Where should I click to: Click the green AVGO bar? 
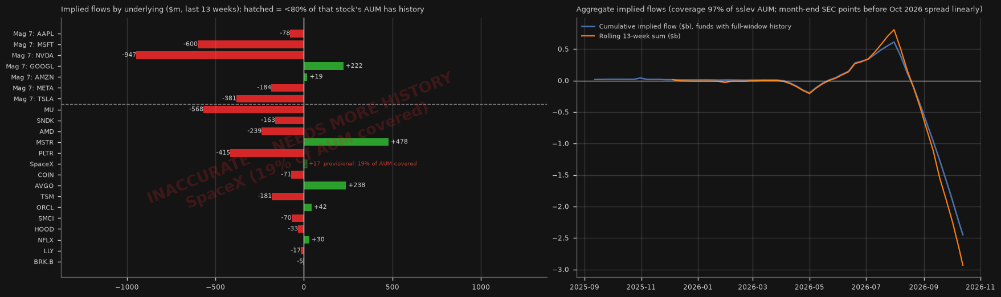pyautogui.click(x=325, y=185)
